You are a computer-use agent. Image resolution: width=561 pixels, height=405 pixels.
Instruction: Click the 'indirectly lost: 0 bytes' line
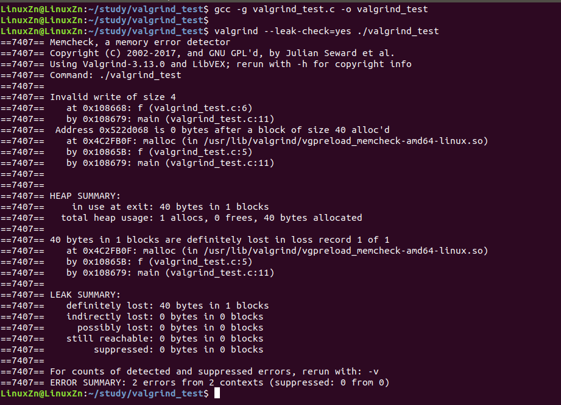(x=164, y=317)
